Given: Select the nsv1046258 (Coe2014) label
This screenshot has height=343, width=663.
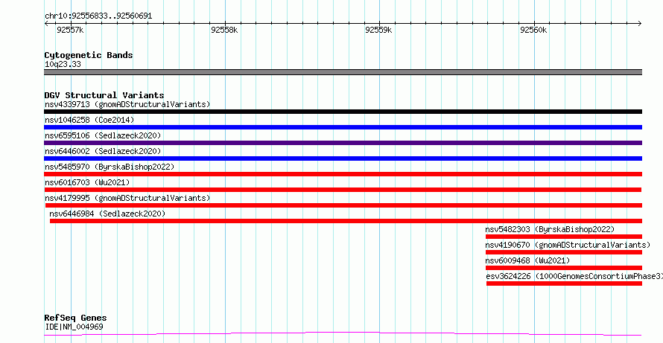Looking at the screenshot, I should pos(89,120).
